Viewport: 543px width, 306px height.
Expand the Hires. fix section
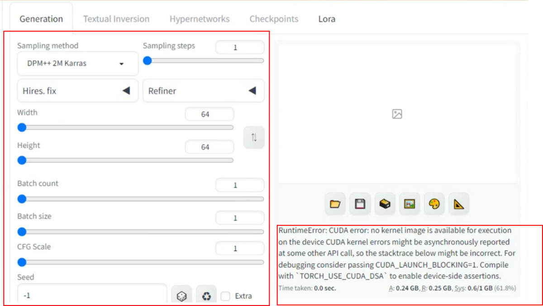pos(77,91)
